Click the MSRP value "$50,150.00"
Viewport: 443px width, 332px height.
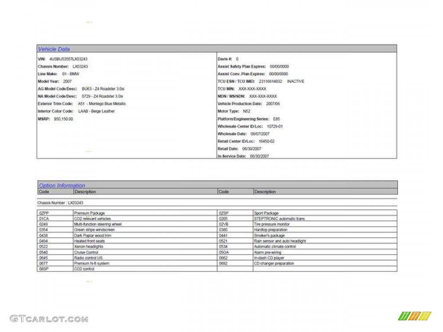pos(63,119)
